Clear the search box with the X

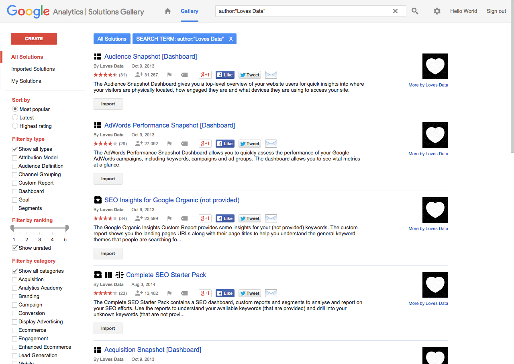pos(395,11)
